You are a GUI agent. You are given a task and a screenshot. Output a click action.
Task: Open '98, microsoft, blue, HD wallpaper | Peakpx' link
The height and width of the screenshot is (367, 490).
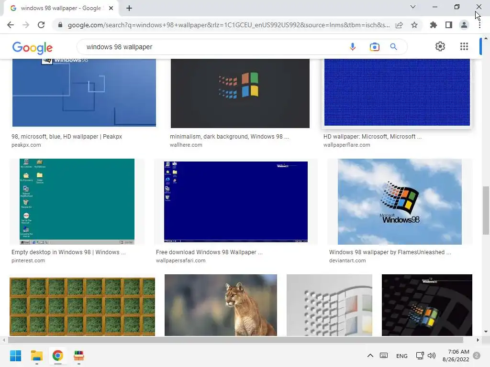coord(67,137)
